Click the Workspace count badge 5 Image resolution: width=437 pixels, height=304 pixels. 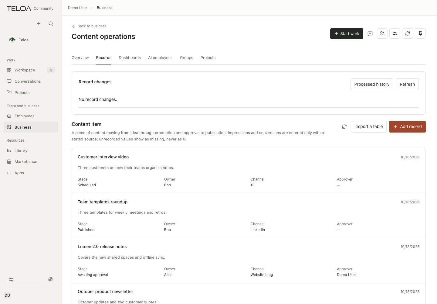[51, 70]
